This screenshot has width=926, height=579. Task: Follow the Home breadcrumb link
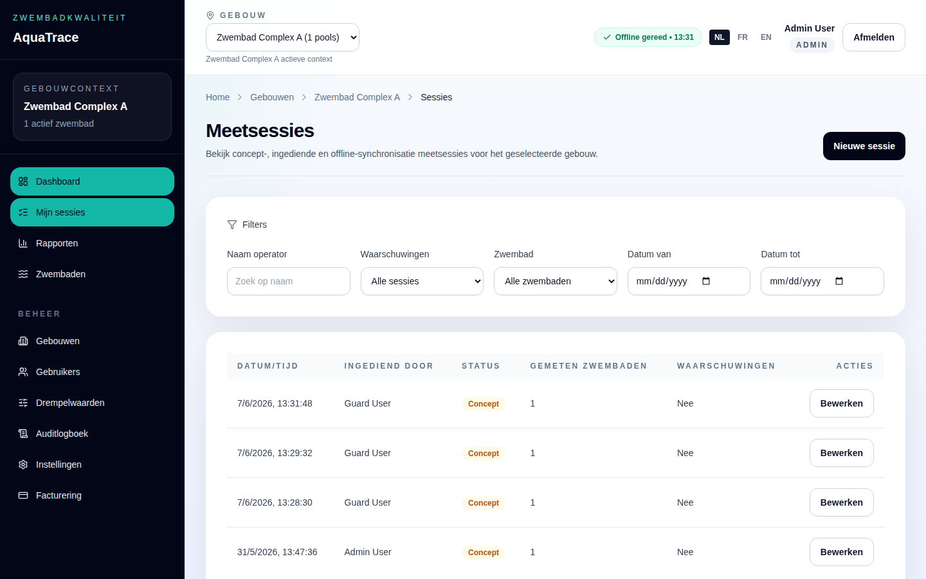point(217,97)
